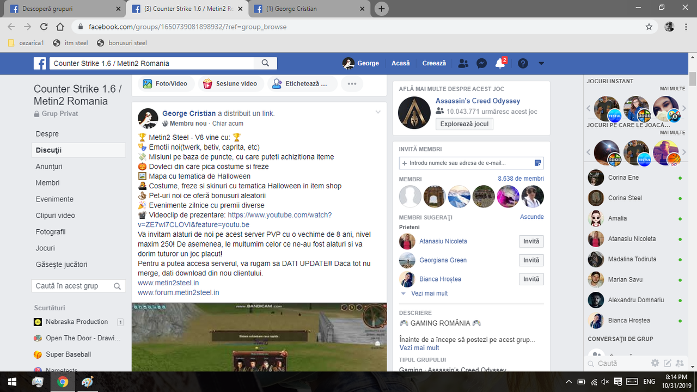The image size is (697, 392).
Task: Open the www.metin2steel.in link
Action: pyautogui.click(x=168, y=283)
